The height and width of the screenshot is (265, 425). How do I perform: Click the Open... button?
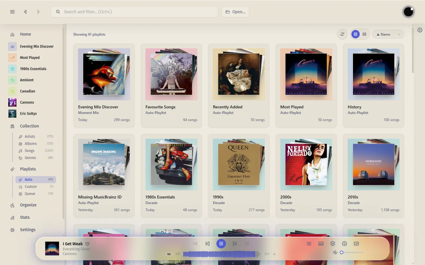tap(235, 12)
